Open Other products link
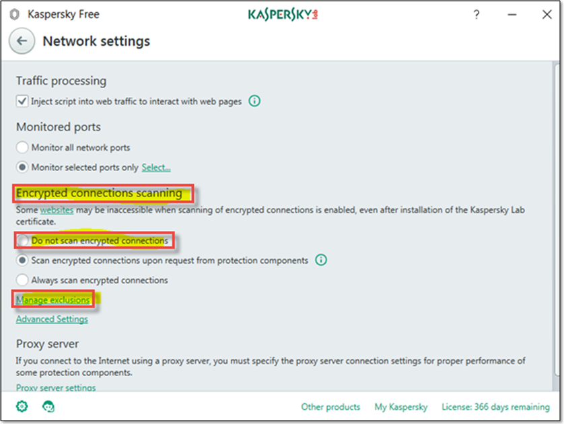The image size is (564, 424). (330, 407)
